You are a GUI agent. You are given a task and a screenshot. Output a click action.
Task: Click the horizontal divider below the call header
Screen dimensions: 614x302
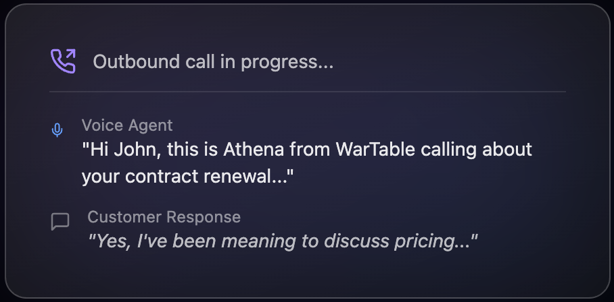click(307, 91)
